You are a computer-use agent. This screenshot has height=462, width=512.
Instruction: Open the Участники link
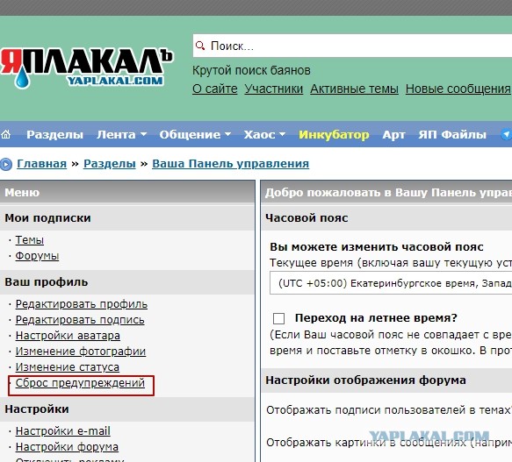coord(274,89)
